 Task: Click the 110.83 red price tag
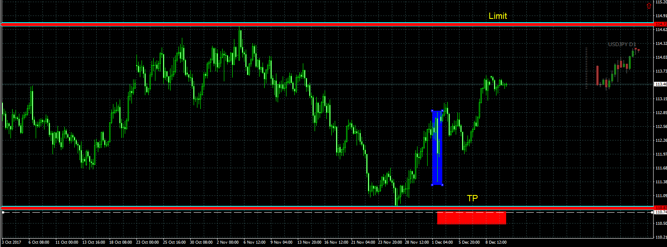[661, 208]
